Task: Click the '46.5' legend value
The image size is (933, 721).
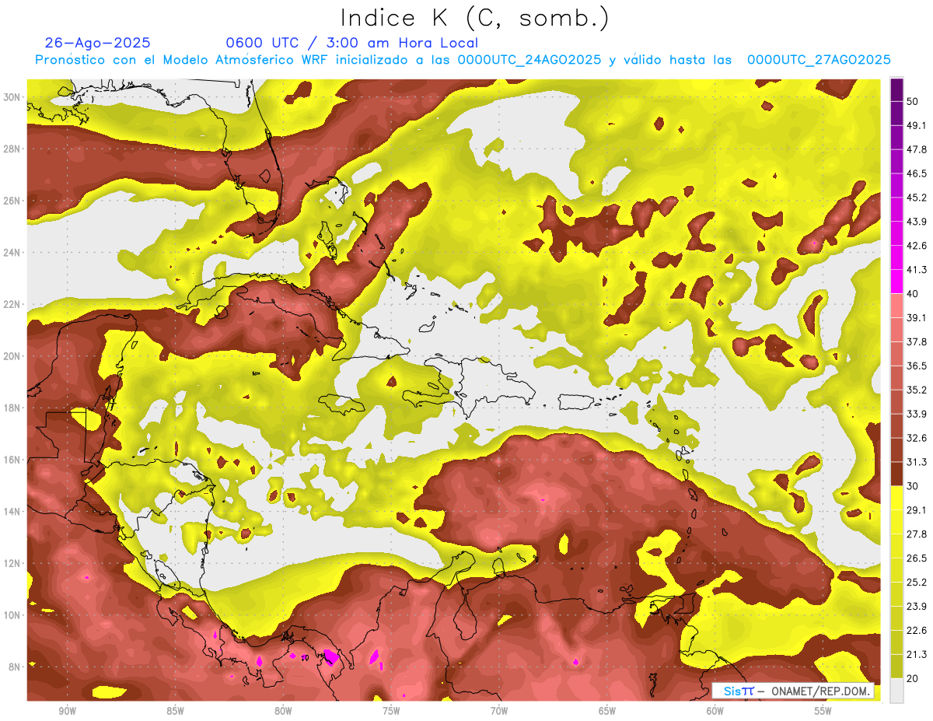Action: point(917,174)
